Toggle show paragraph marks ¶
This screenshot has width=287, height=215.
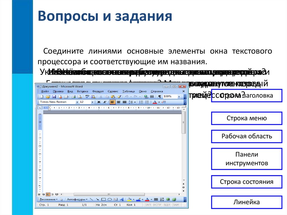[x=159, y=96]
